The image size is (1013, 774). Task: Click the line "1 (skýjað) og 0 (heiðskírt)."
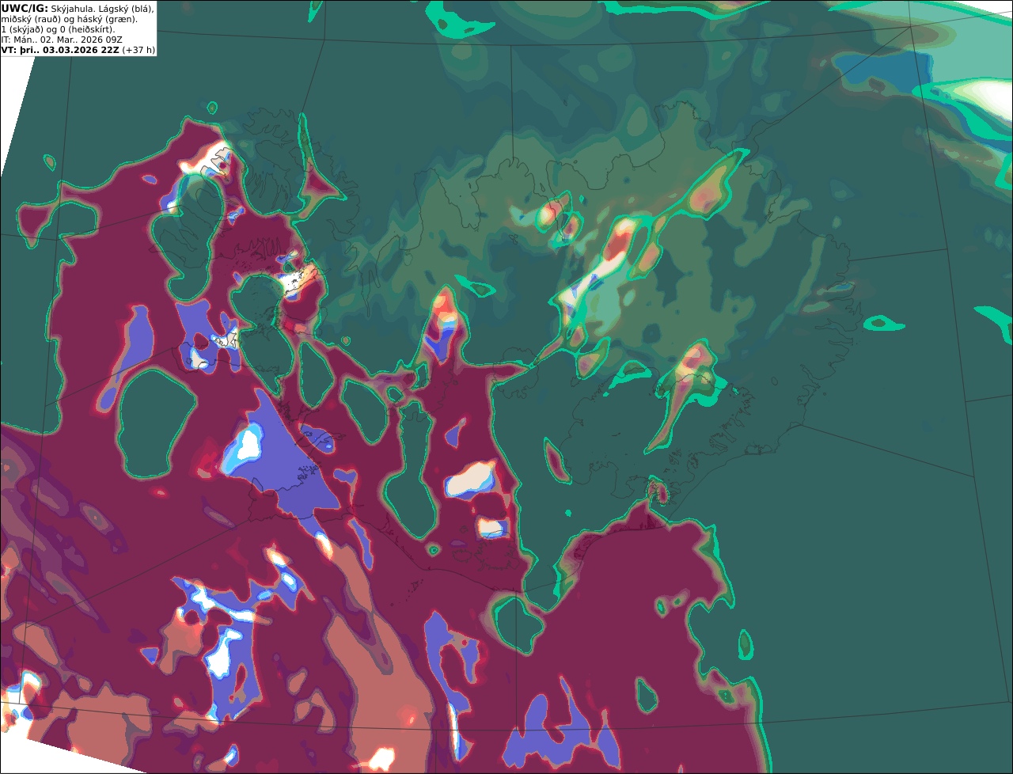tap(58, 29)
